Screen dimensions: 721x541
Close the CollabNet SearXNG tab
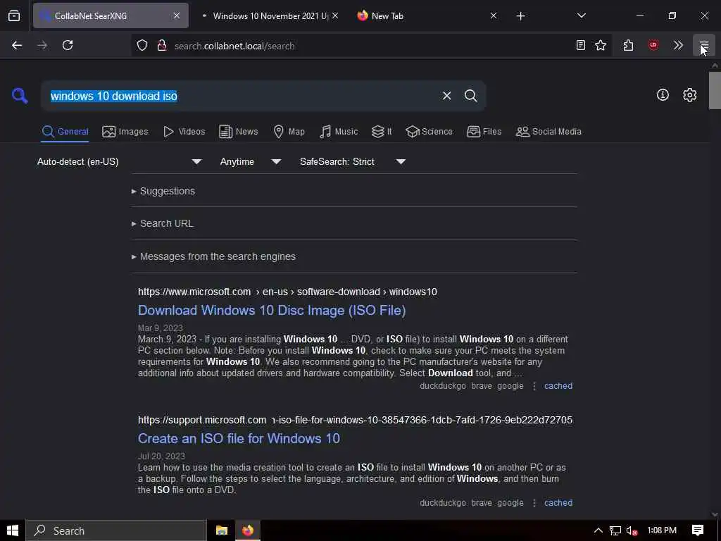177,16
